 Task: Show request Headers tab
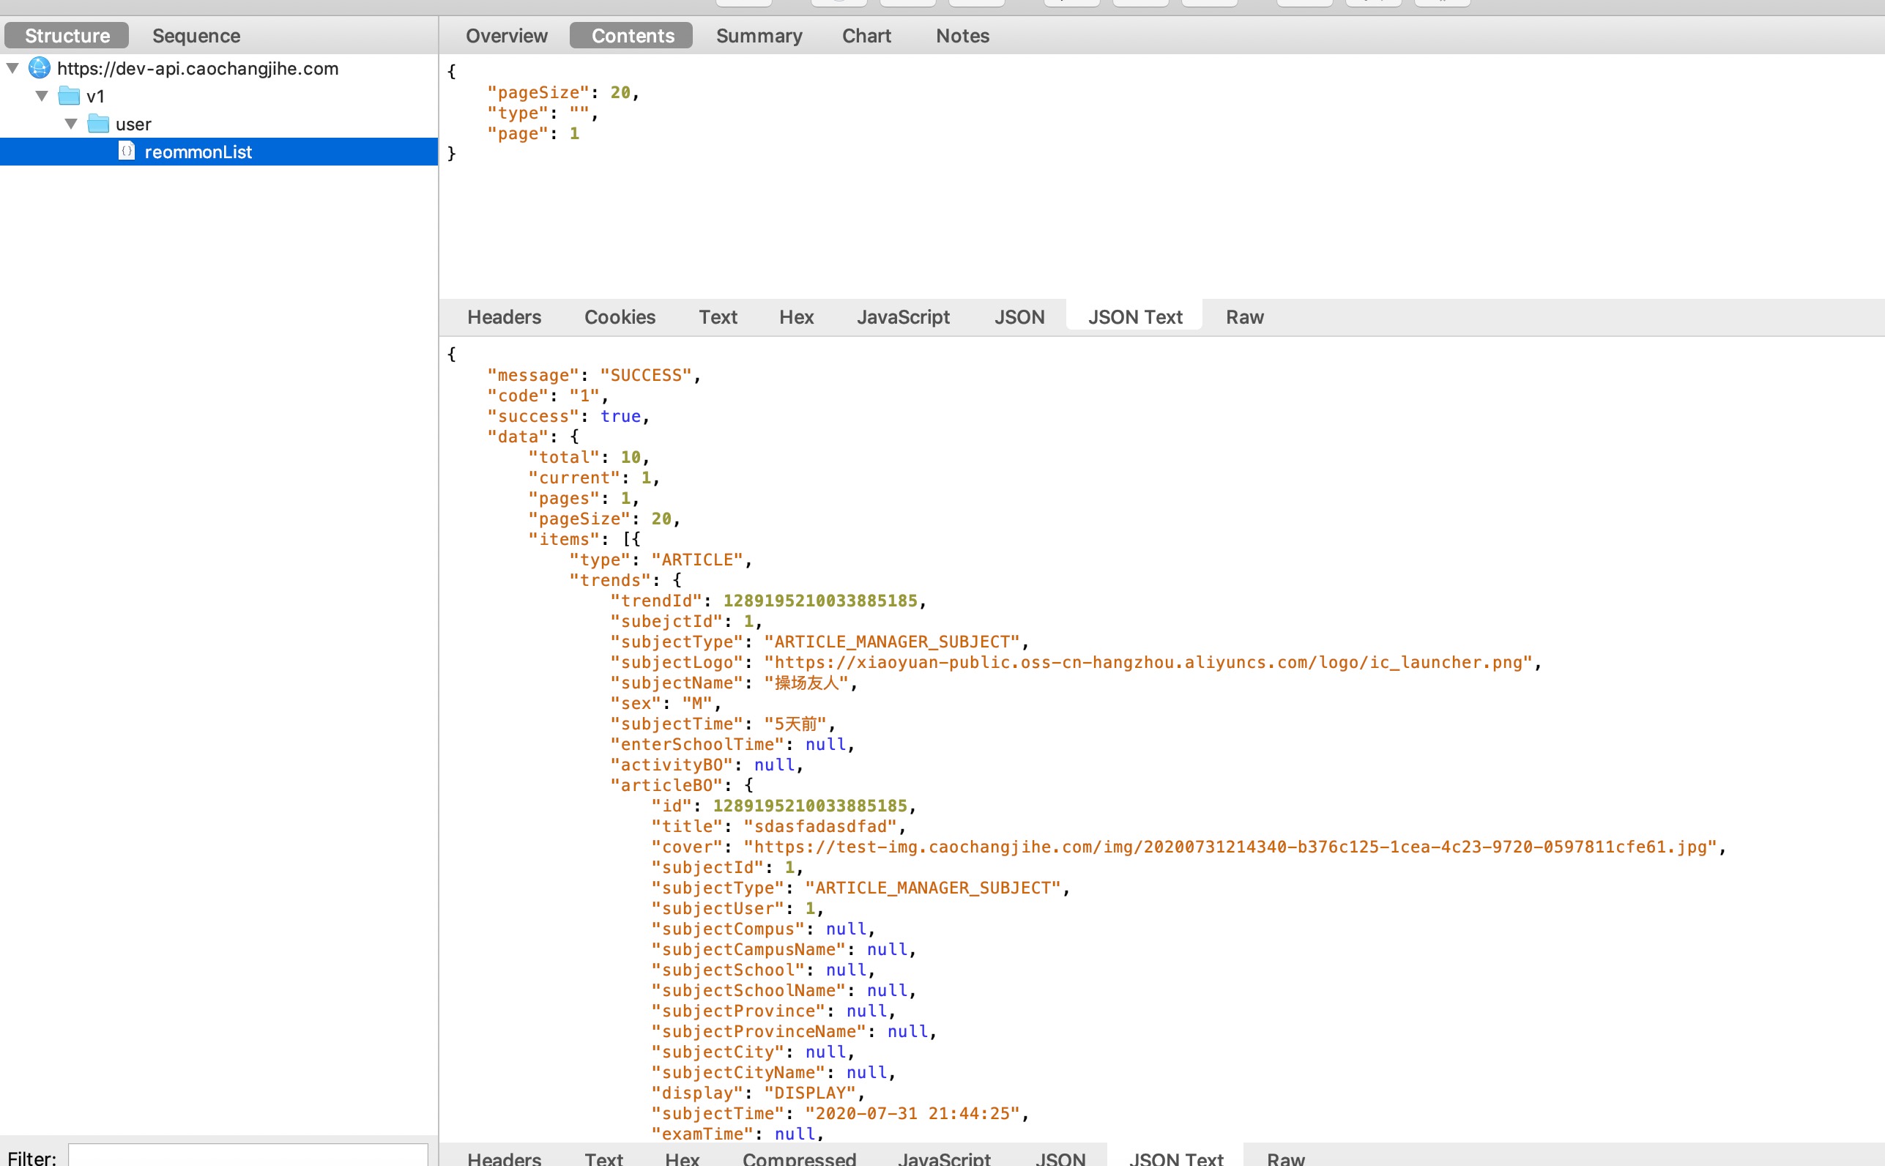[x=505, y=317]
